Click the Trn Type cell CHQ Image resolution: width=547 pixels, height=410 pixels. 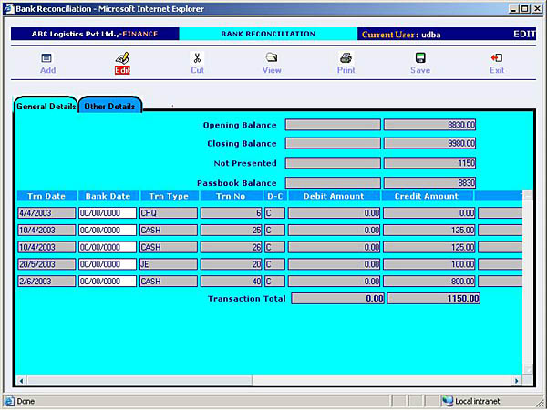[169, 212]
